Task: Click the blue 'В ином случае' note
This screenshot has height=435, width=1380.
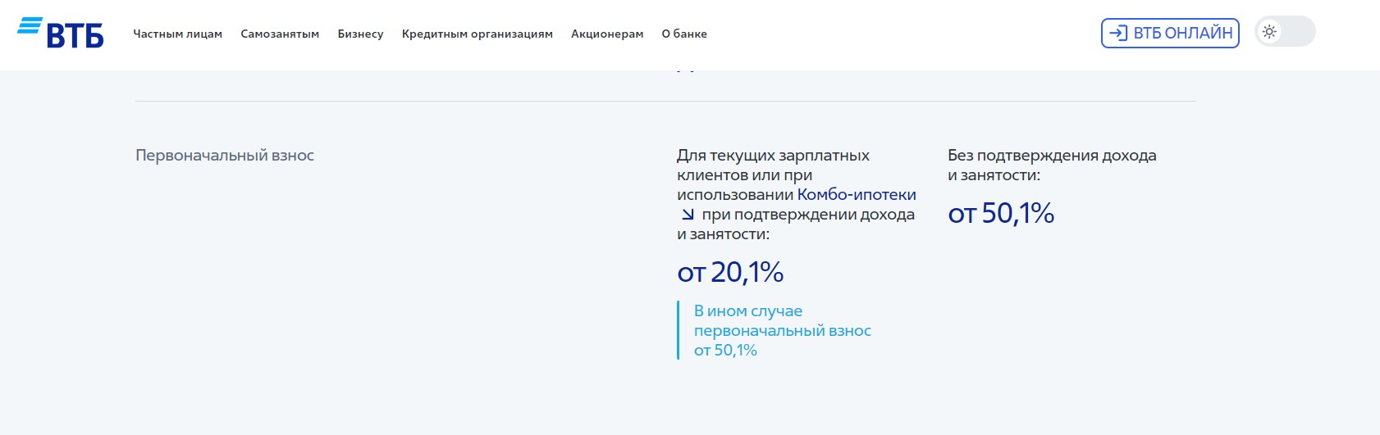Action: pos(747,311)
